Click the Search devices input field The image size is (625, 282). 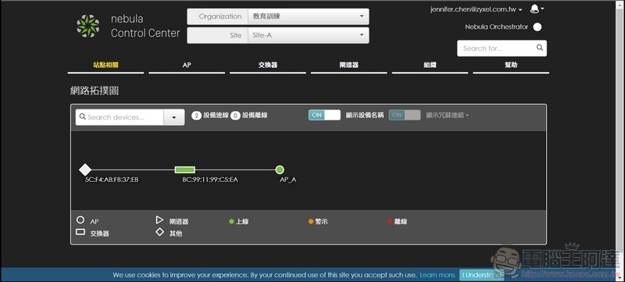click(x=120, y=117)
